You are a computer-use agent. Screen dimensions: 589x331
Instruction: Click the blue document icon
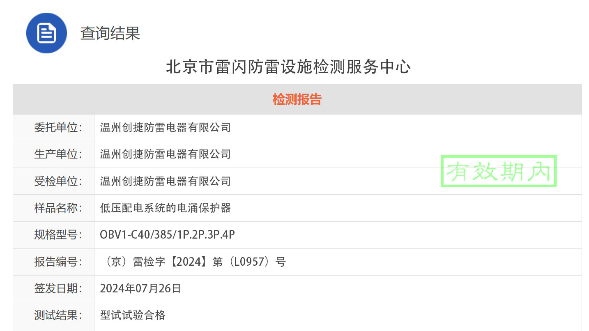(46, 33)
